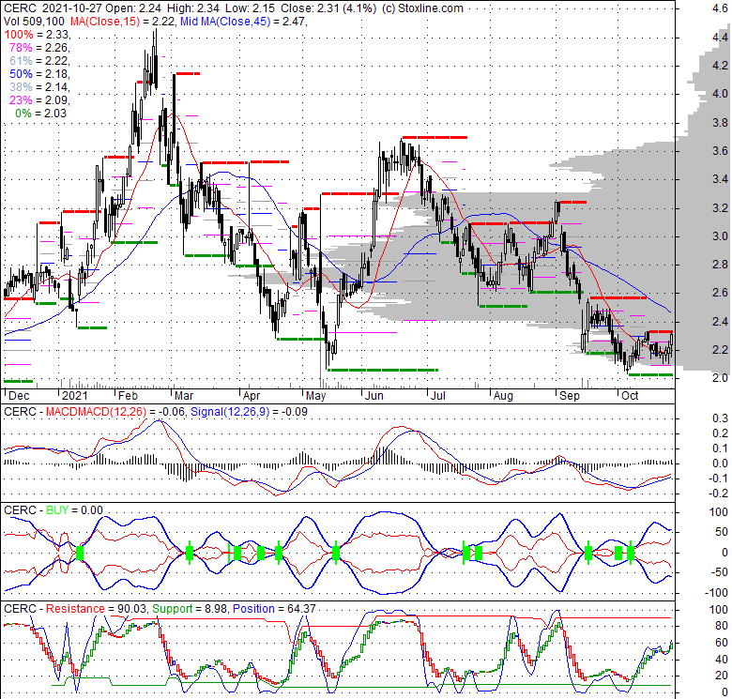Viewport: 732px width, 699px height.
Task: Click the red resistance bar near 4.15 in March
Action: (x=187, y=74)
